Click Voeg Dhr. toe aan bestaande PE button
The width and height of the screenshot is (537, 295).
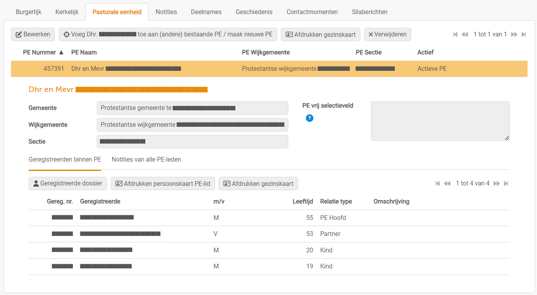(168, 34)
